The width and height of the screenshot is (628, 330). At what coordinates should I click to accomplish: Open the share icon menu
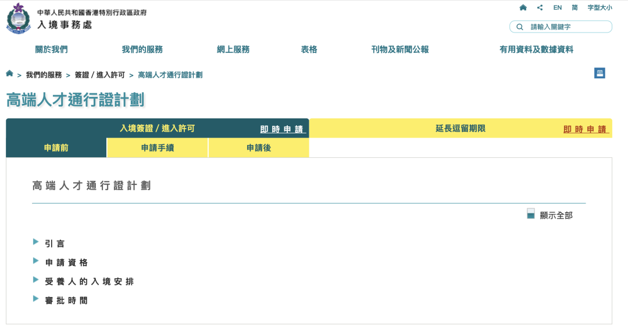coord(540,8)
